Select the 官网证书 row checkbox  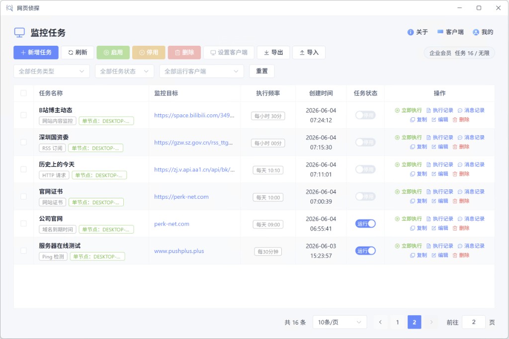point(23,196)
